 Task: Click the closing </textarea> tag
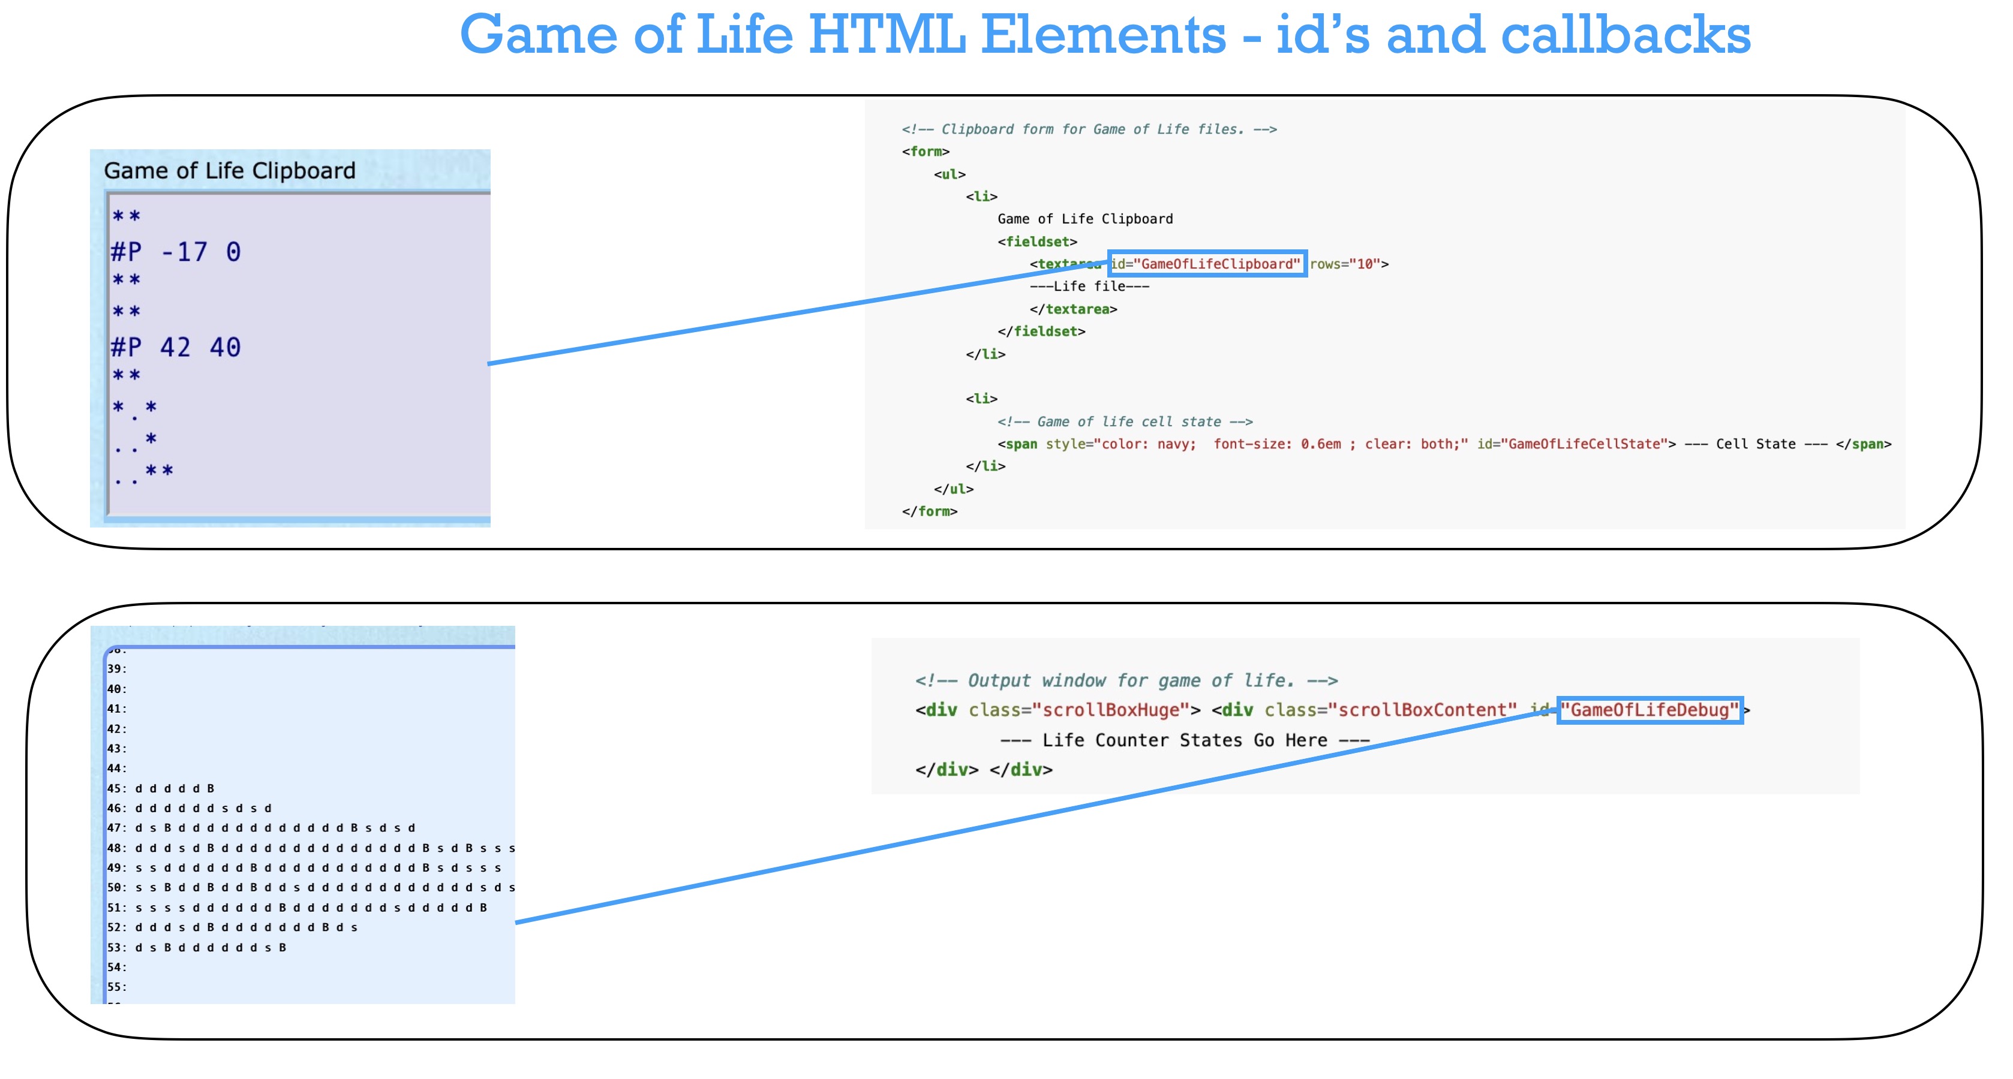(1073, 309)
